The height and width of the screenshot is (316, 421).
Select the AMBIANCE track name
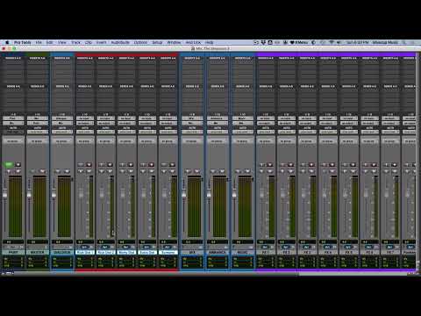[x=218, y=252]
